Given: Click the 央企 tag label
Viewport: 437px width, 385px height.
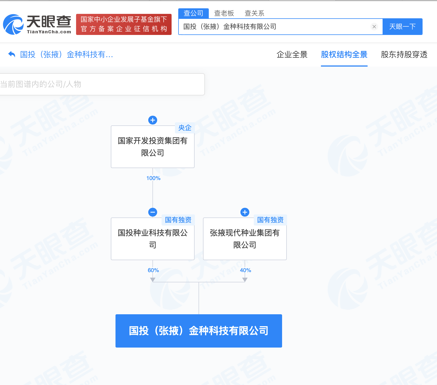Looking at the screenshot, I should (x=185, y=128).
